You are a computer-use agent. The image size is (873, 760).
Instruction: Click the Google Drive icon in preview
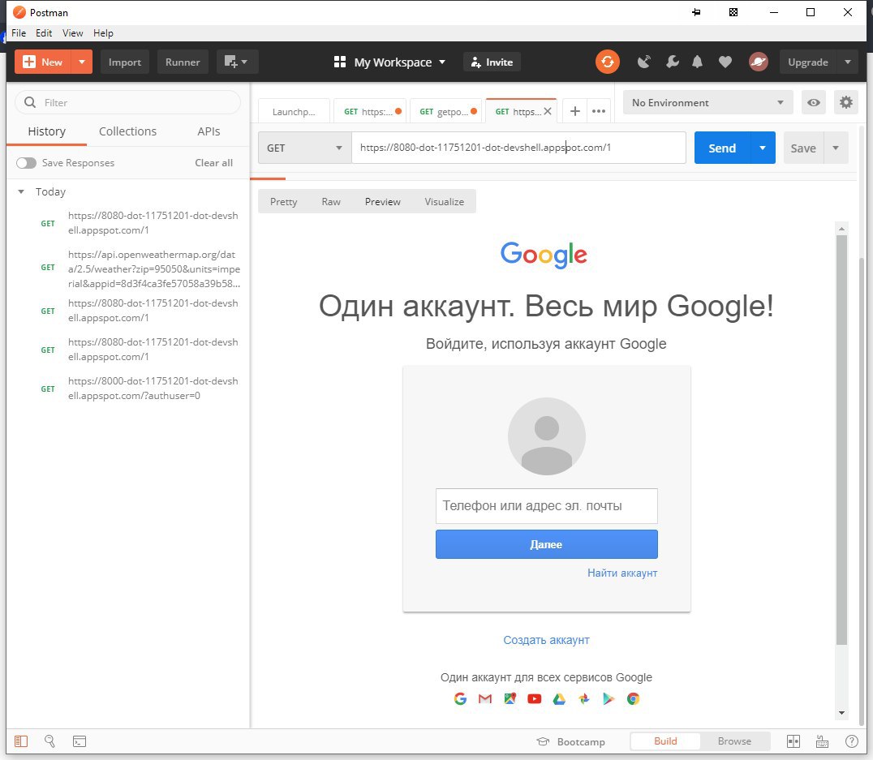(x=559, y=698)
